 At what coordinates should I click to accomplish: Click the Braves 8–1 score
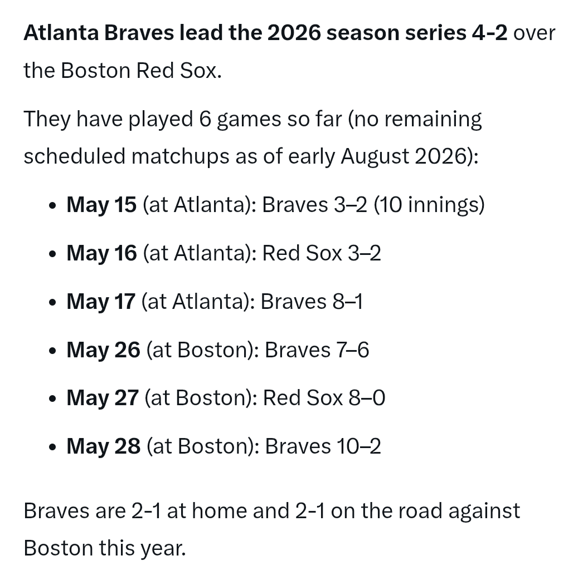[x=311, y=301]
